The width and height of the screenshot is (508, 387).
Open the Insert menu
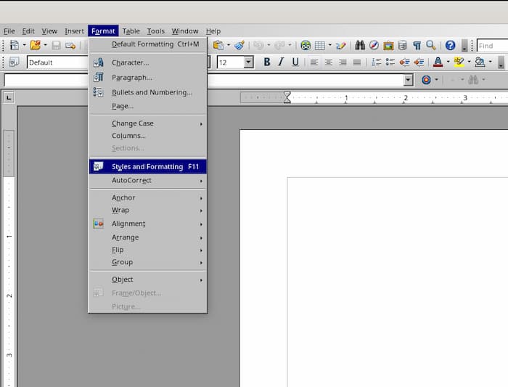tap(74, 31)
